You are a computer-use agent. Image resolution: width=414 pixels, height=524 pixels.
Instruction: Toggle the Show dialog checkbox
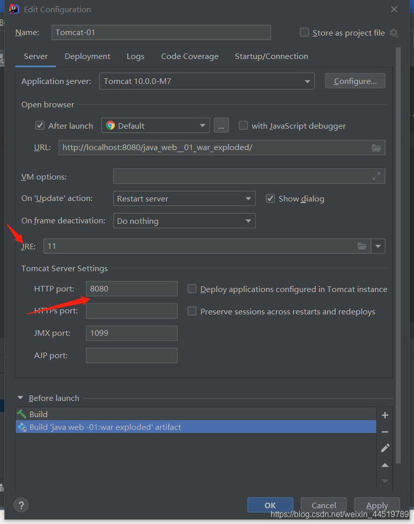[x=270, y=198]
